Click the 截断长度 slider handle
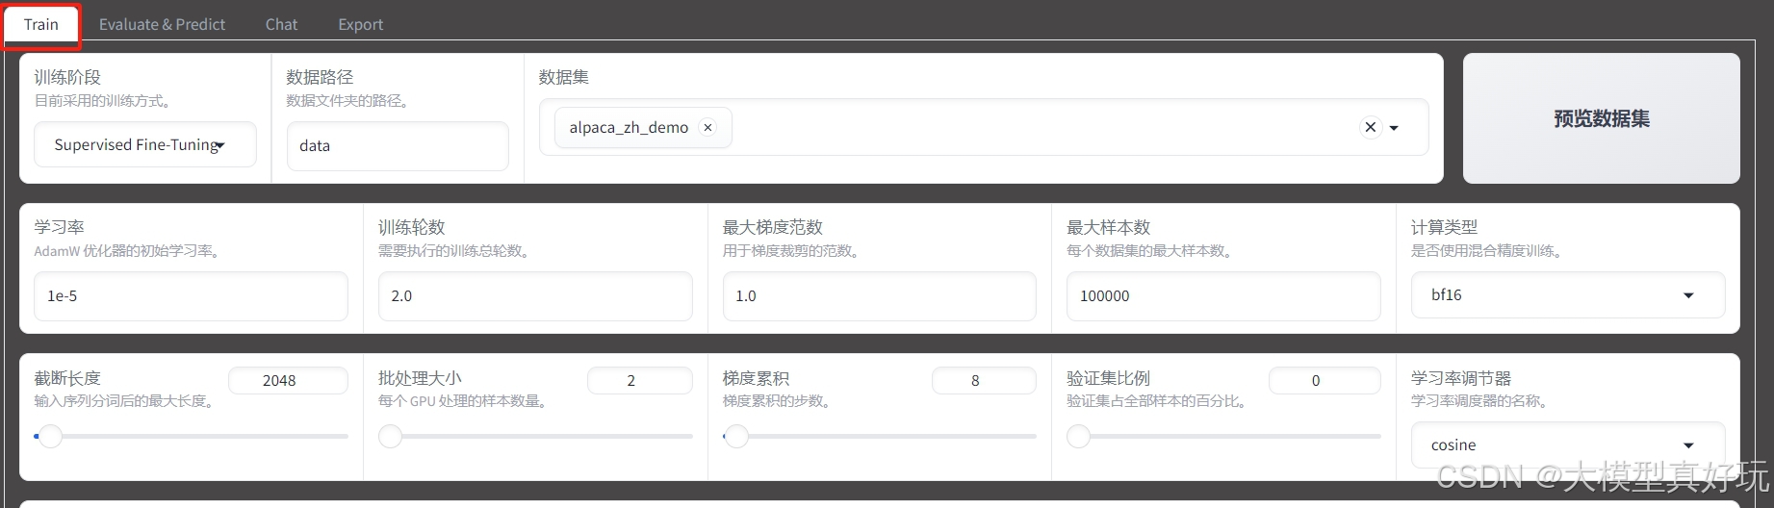 click(50, 437)
